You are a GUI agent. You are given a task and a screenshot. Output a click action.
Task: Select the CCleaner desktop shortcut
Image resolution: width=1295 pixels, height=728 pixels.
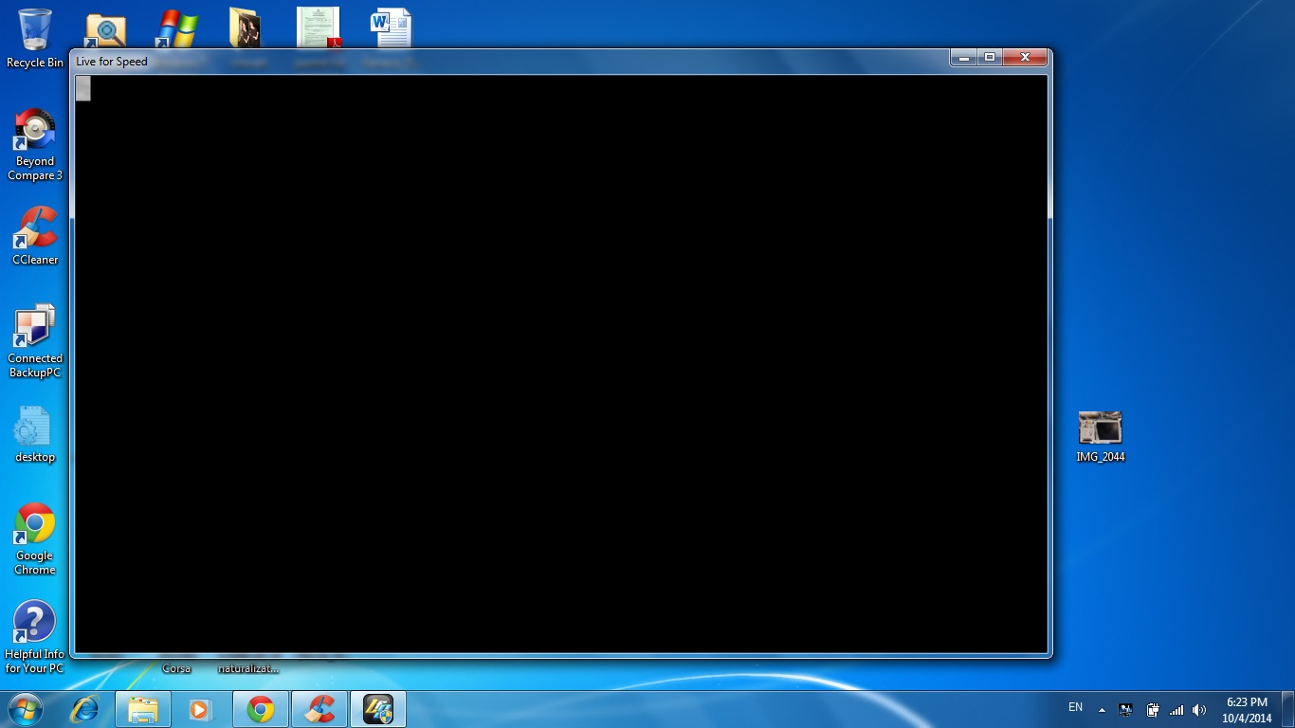coord(35,236)
